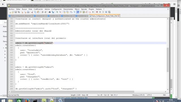
Task: Click the editor's vertical scrollbar thumb
Action: tap(168, 59)
